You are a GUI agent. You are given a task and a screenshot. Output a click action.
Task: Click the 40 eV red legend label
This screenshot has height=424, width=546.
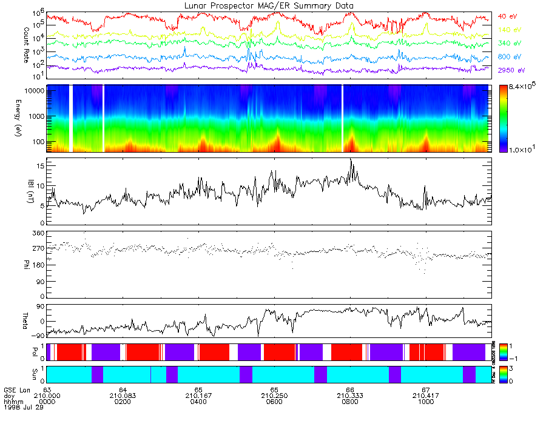tap(507, 16)
